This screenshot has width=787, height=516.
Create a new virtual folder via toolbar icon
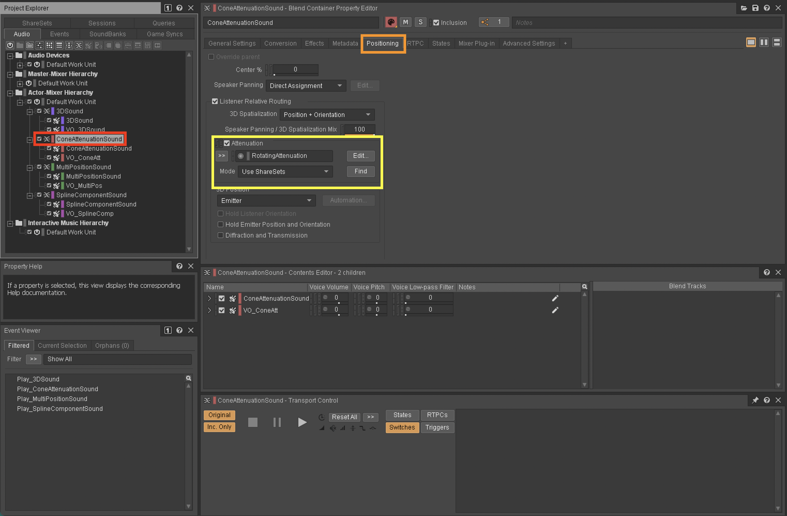pos(29,45)
